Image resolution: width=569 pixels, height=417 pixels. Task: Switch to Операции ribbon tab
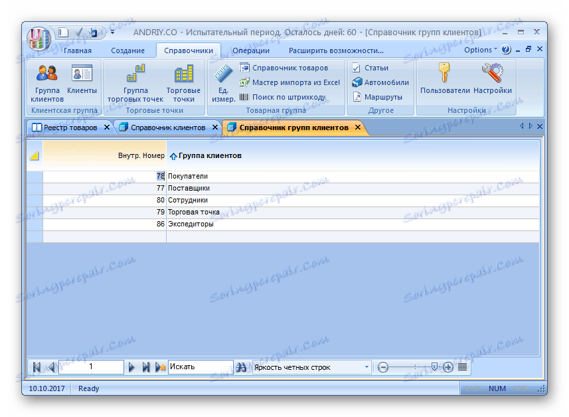point(251,50)
